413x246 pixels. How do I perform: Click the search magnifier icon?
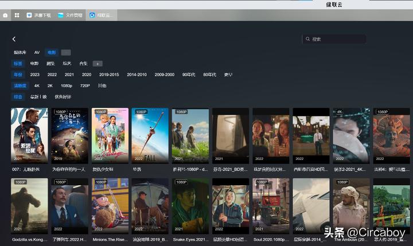tap(307, 39)
